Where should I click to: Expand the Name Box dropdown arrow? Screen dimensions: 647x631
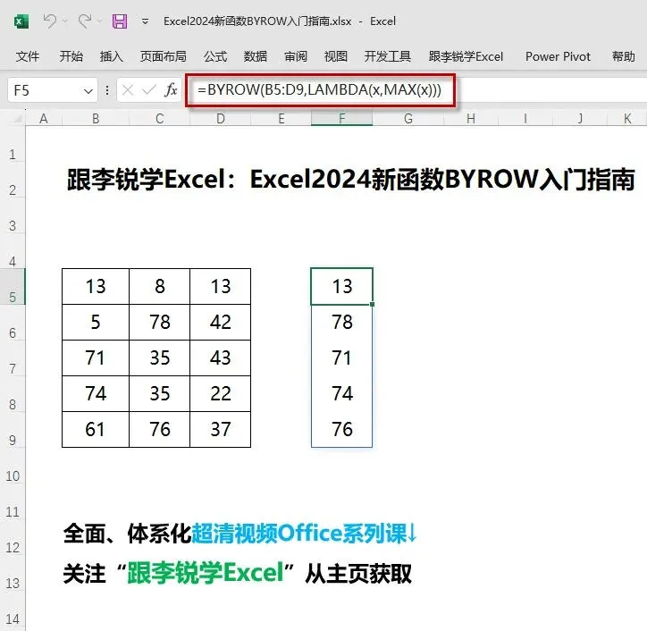pos(88,91)
